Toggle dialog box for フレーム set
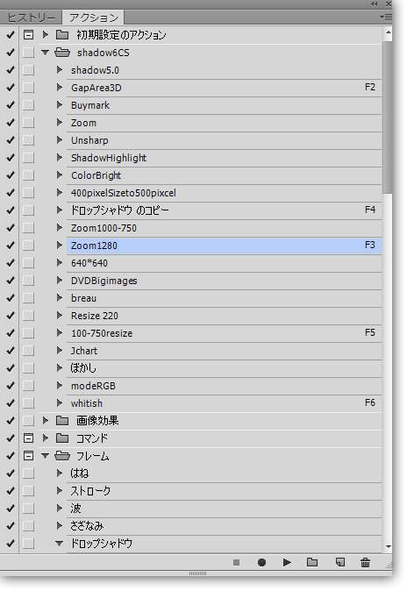407x591 pixels. [x=28, y=456]
